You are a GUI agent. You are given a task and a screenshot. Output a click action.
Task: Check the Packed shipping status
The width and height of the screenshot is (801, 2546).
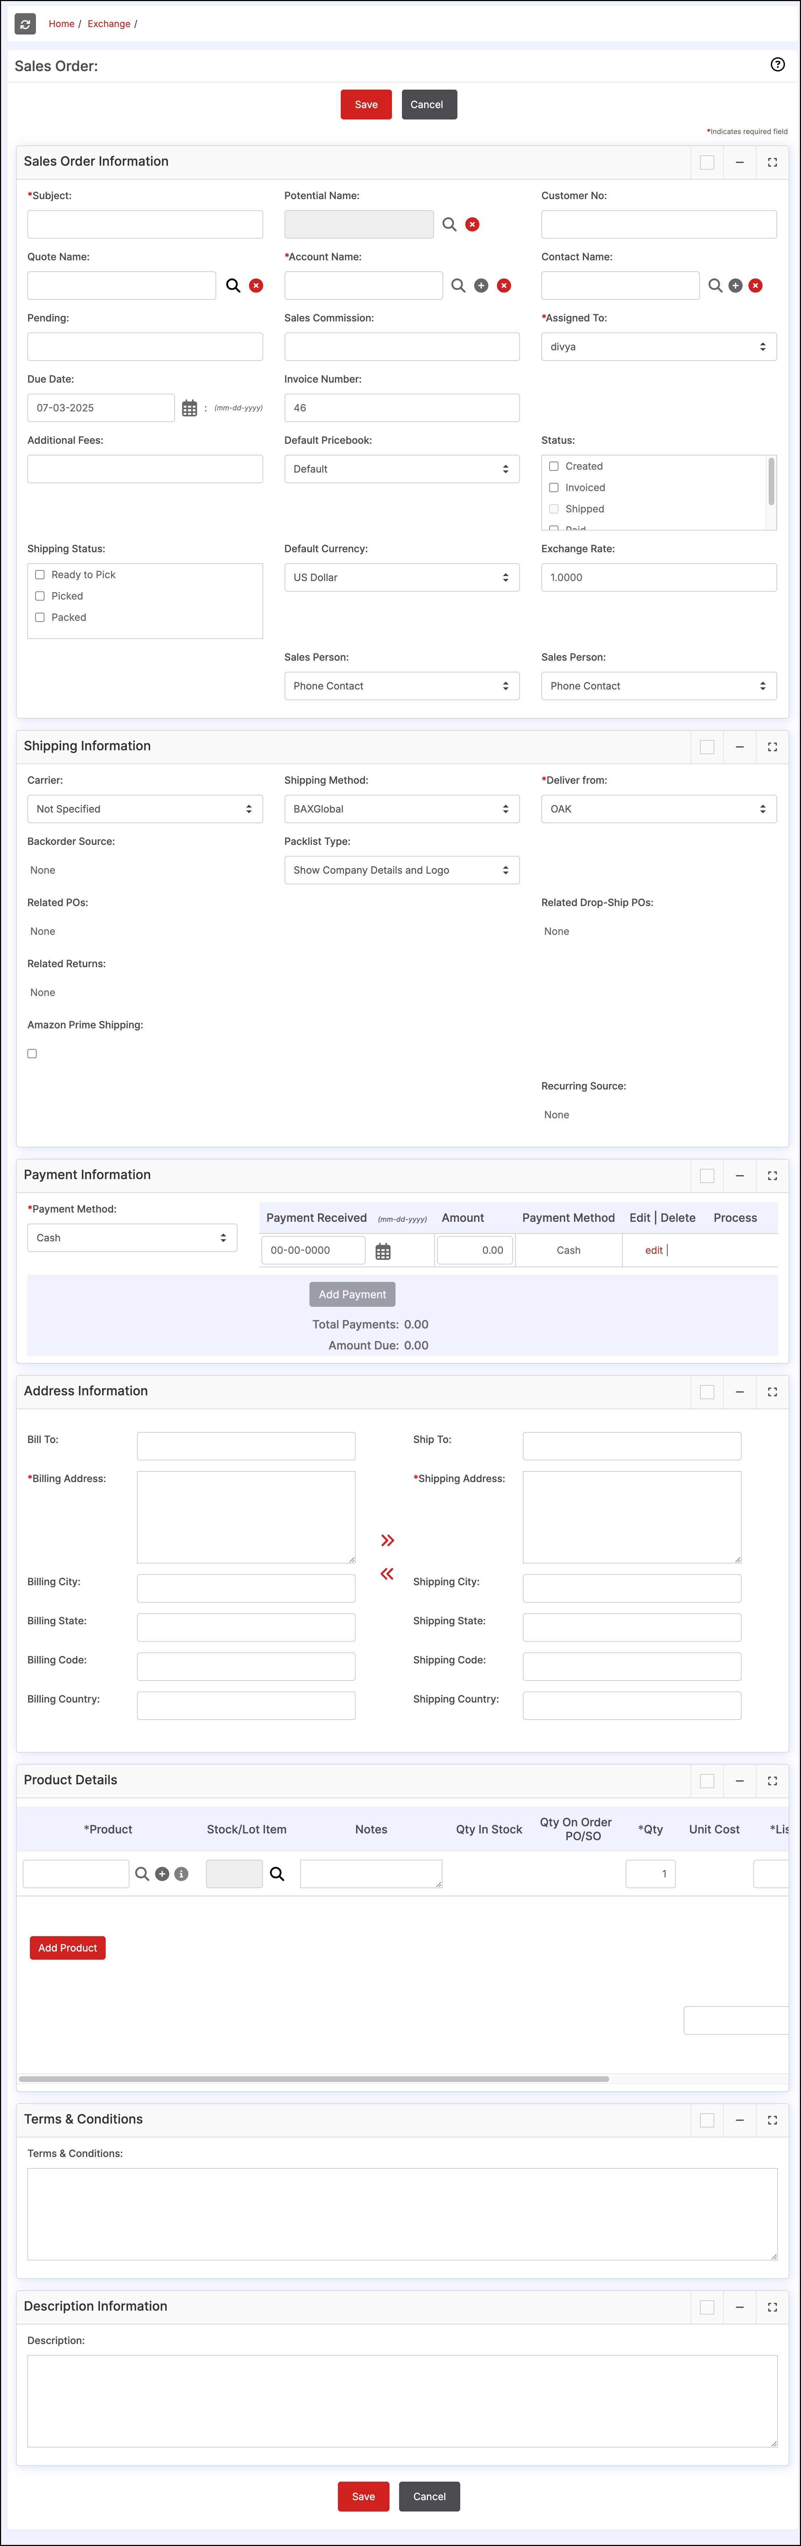[39, 618]
